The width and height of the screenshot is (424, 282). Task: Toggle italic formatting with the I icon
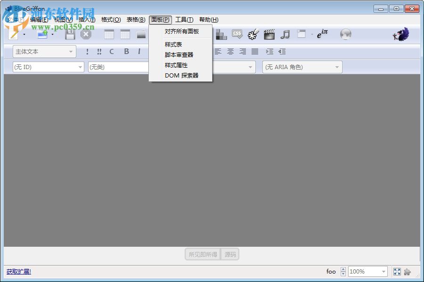point(139,52)
